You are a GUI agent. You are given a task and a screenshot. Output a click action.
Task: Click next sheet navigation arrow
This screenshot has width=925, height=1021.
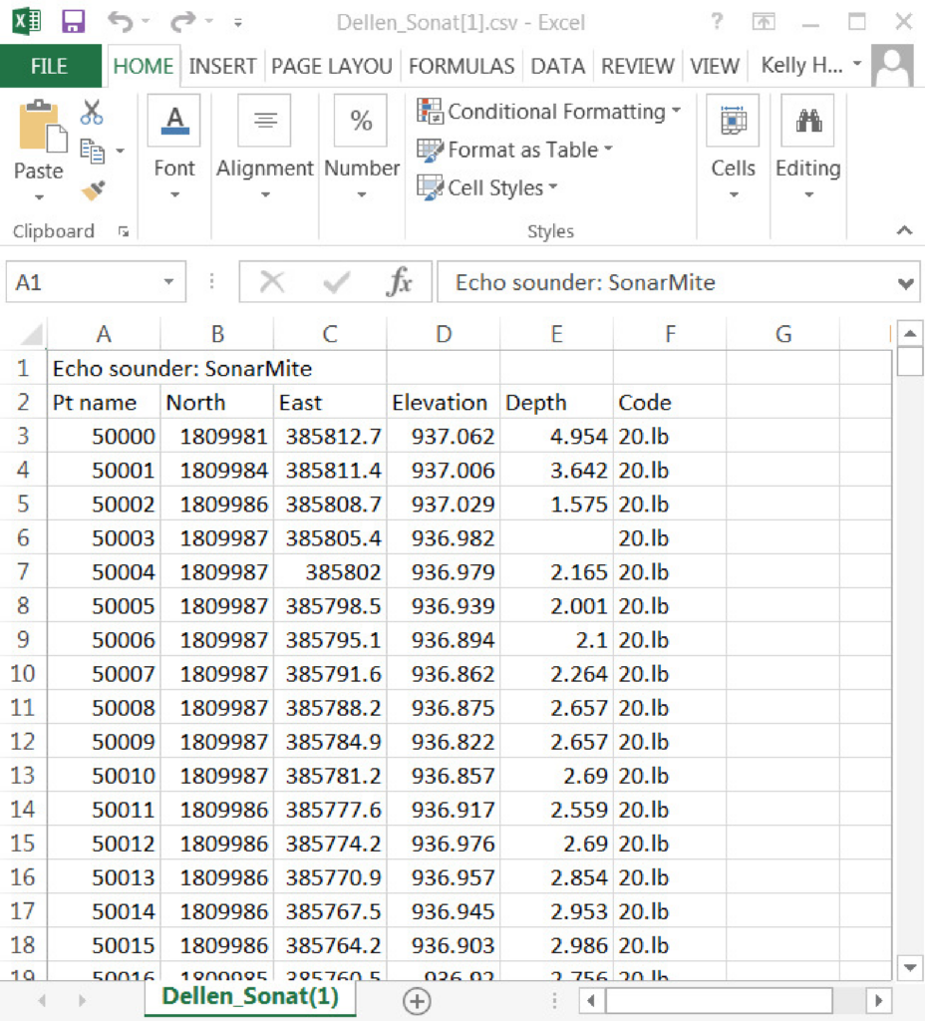point(82,1000)
